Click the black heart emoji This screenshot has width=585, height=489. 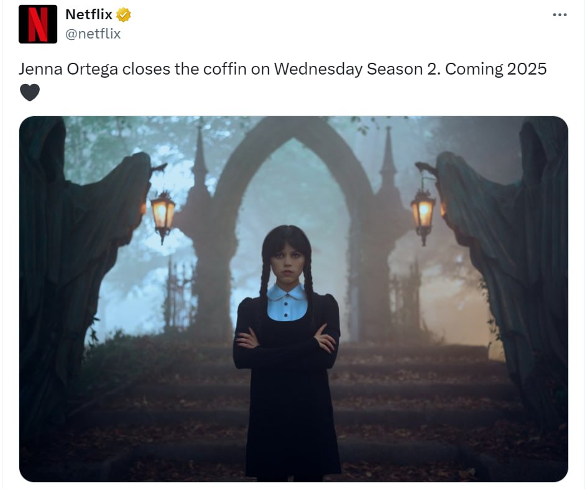pos(29,93)
